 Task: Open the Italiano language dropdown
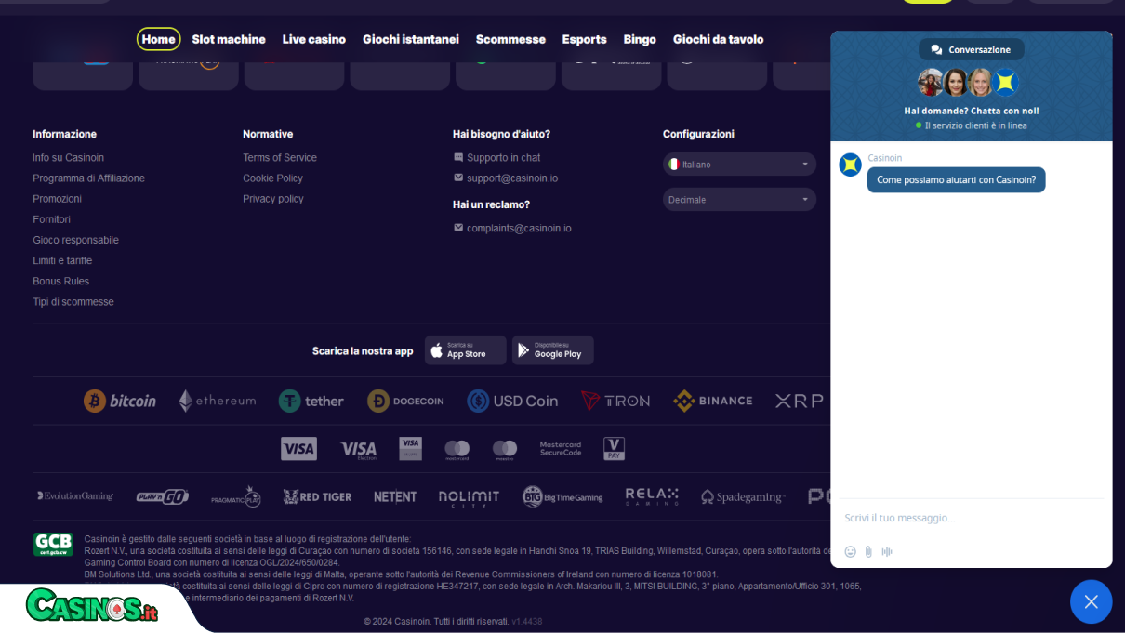pyautogui.click(x=739, y=165)
